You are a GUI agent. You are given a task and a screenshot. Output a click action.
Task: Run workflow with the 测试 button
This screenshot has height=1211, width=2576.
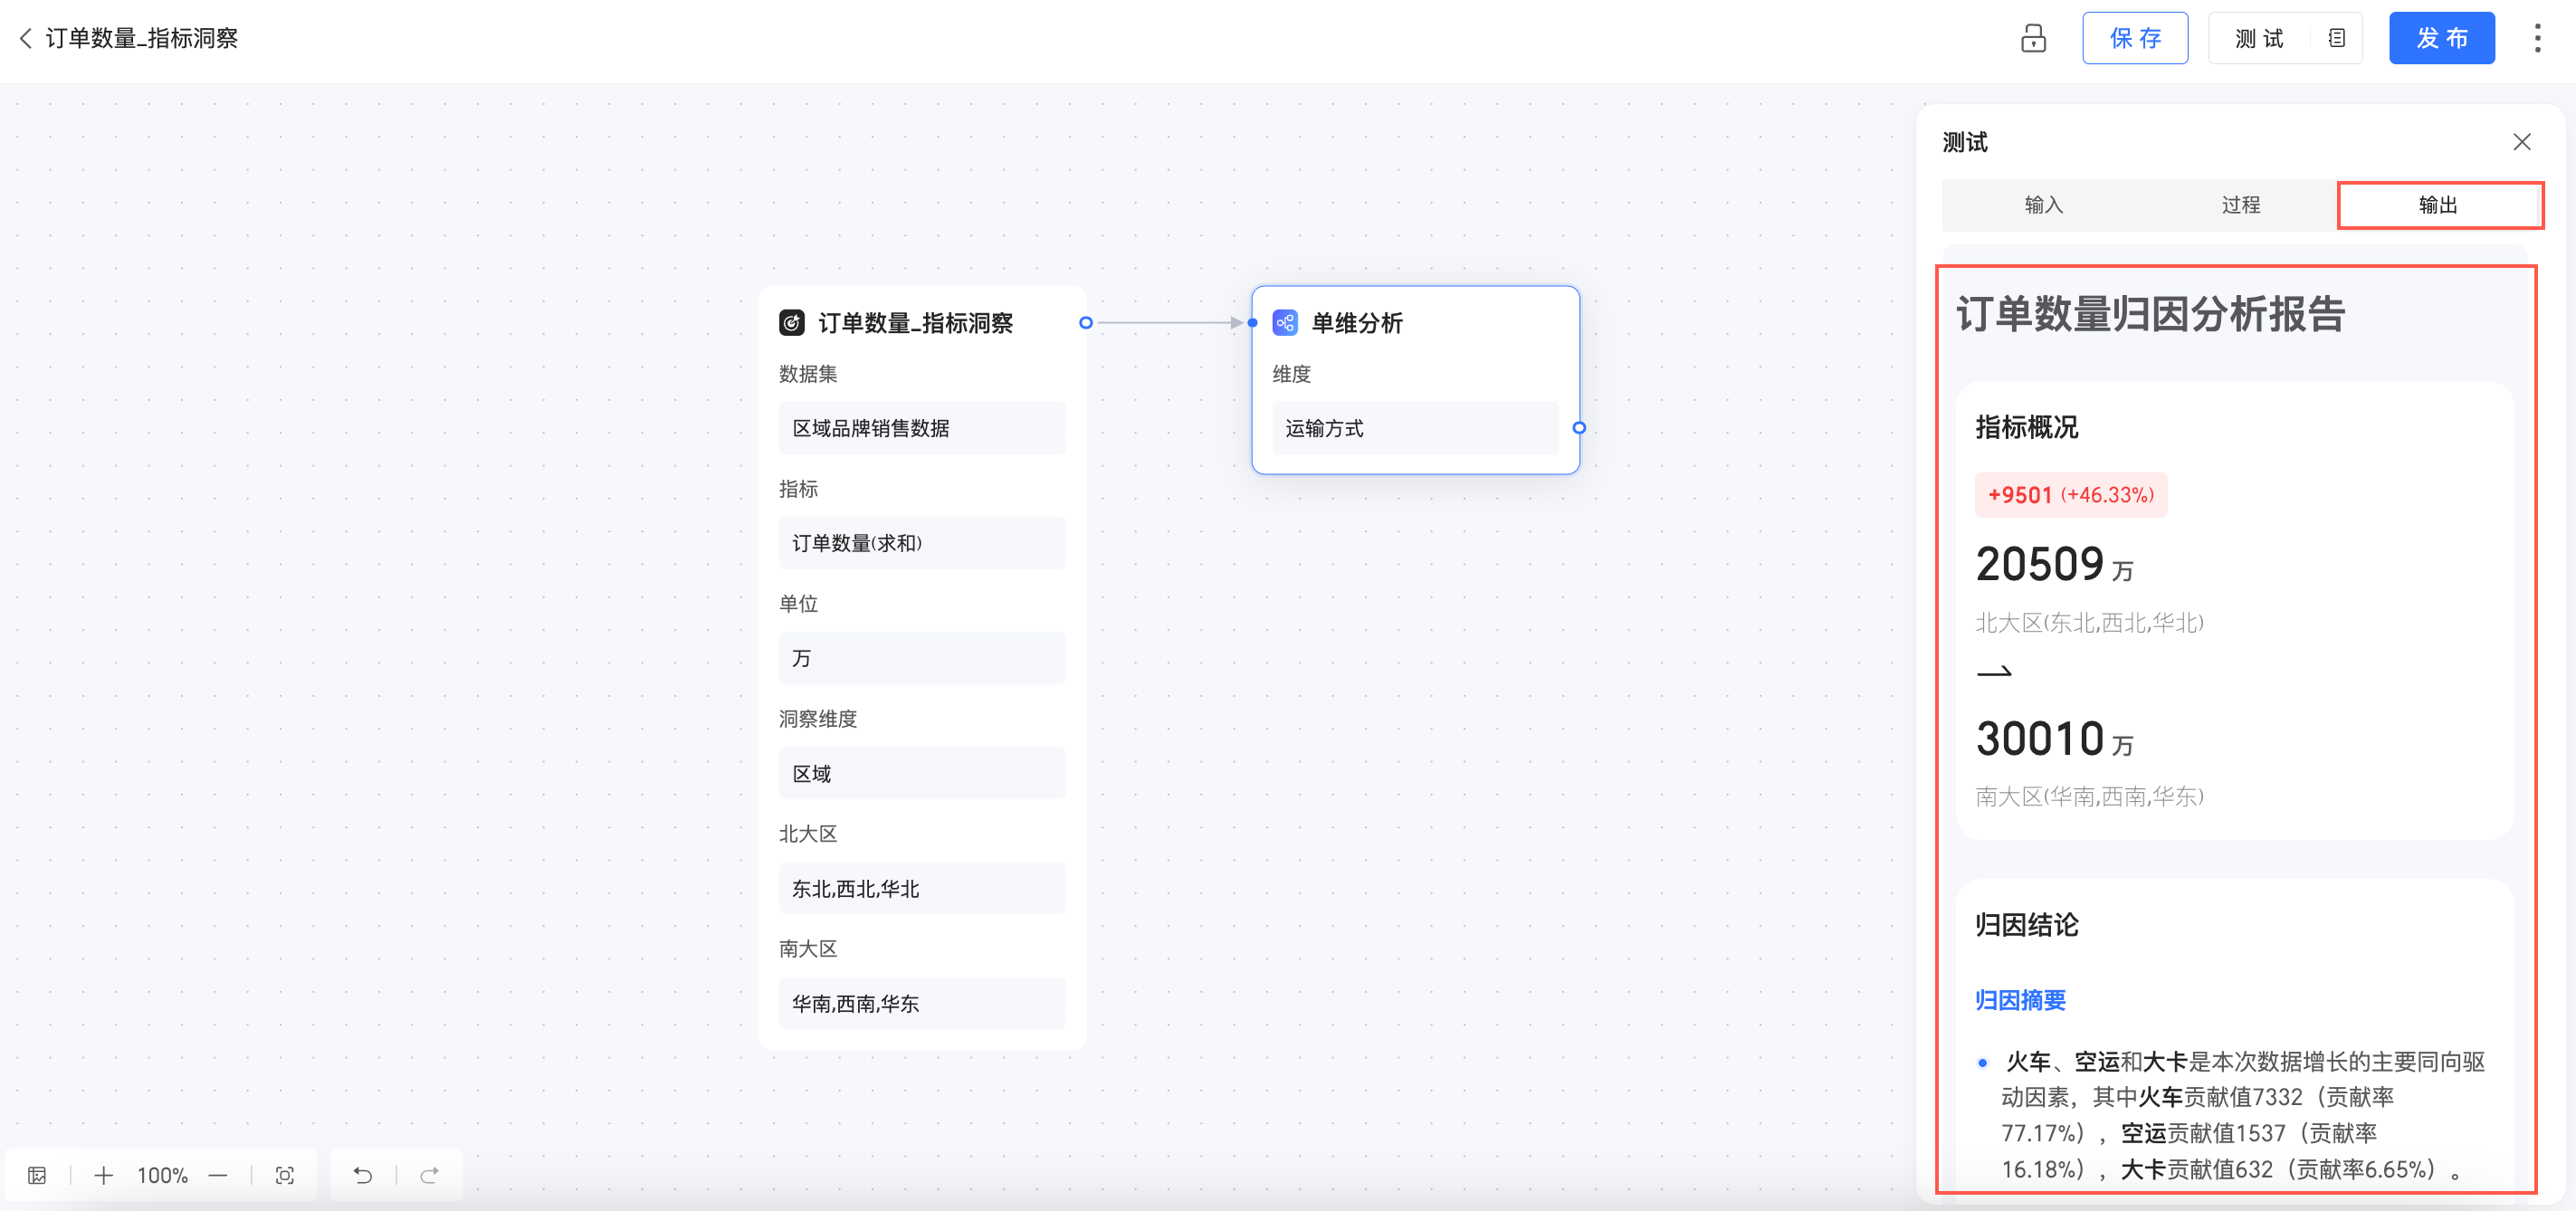2259,38
